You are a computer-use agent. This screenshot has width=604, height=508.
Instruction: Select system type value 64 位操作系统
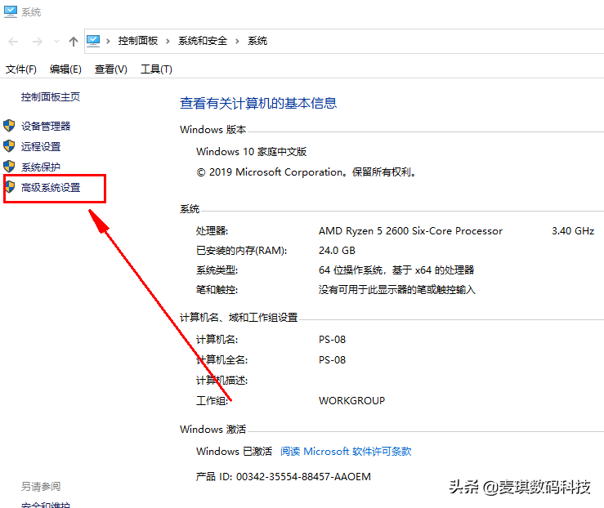396,270
